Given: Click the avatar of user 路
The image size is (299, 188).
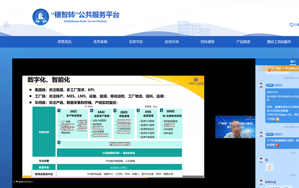Looking at the screenshot, I should [261, 160].
